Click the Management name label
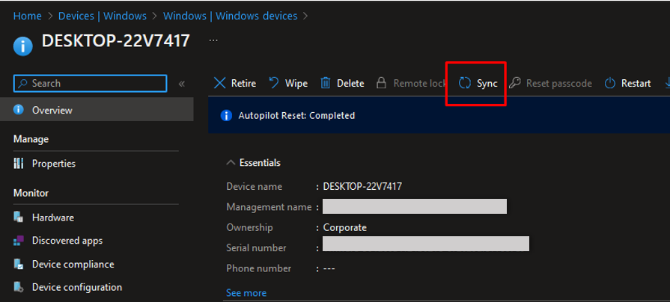The width and height of the screenshot is (670, 302). pyautogui.click(x=269, y=207)
